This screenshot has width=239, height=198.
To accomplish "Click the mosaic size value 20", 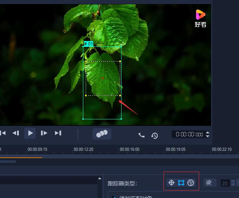I will [225, 183].
